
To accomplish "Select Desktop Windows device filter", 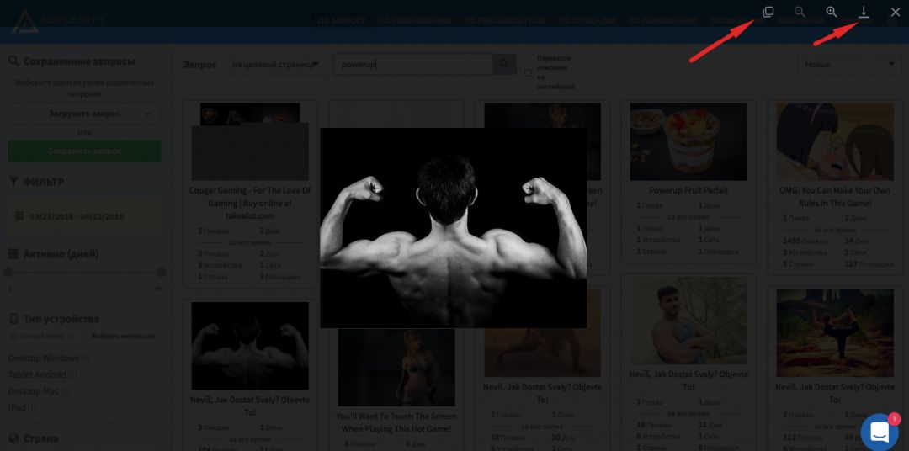I will (44, 358).
